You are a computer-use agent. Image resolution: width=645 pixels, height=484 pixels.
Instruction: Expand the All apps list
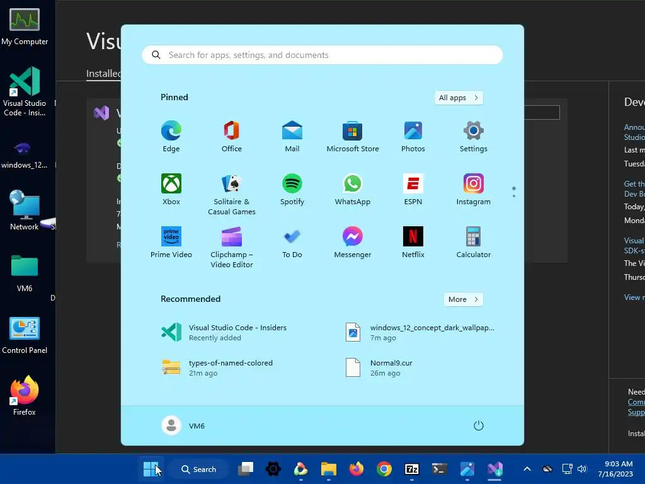[459, 98]
